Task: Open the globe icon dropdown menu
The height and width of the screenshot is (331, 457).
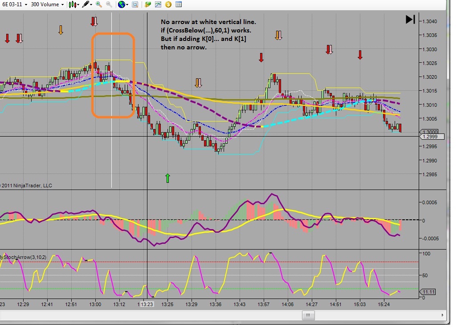Action: 123,4
